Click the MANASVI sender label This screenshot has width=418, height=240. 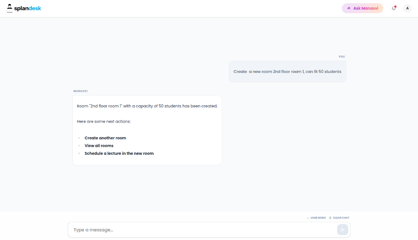(x=80, y=91)
